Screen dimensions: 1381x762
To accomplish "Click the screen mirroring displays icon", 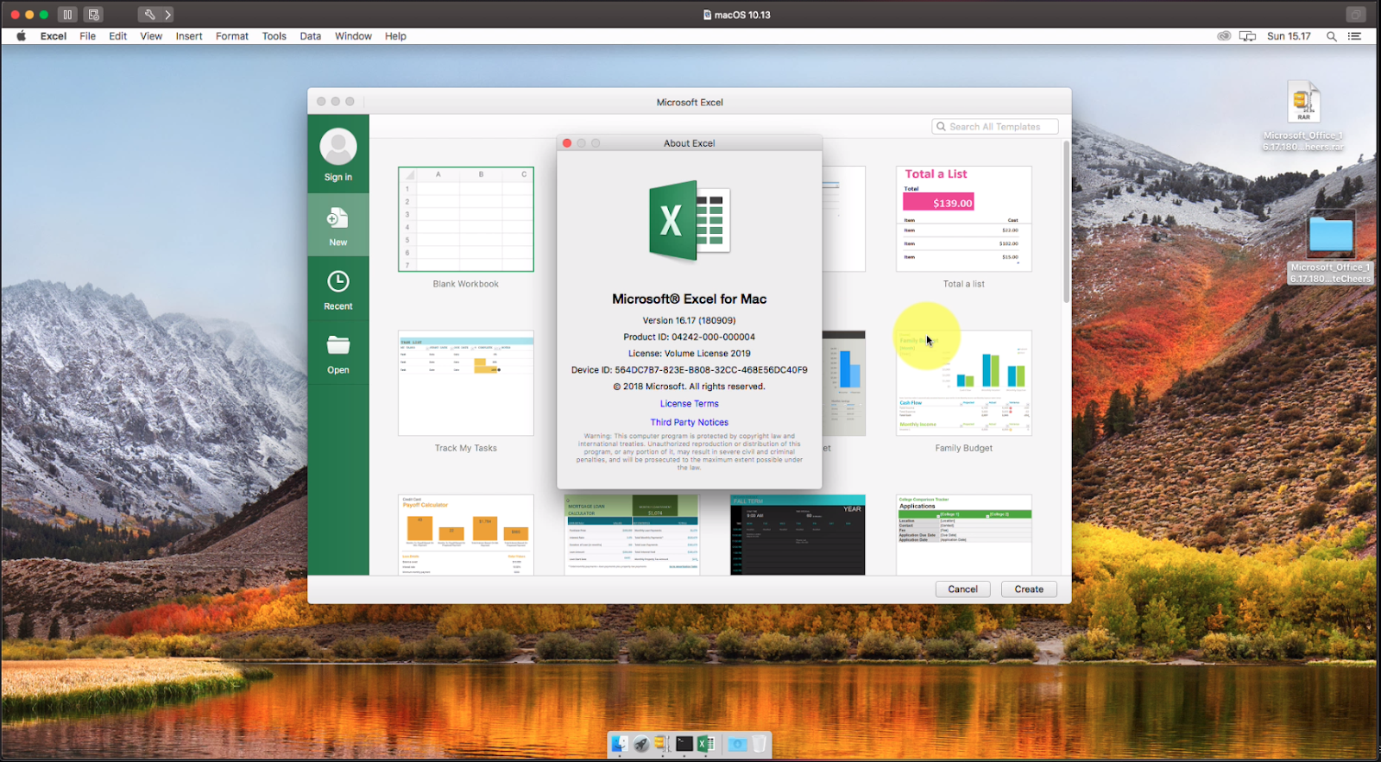I will (1247, 36).
